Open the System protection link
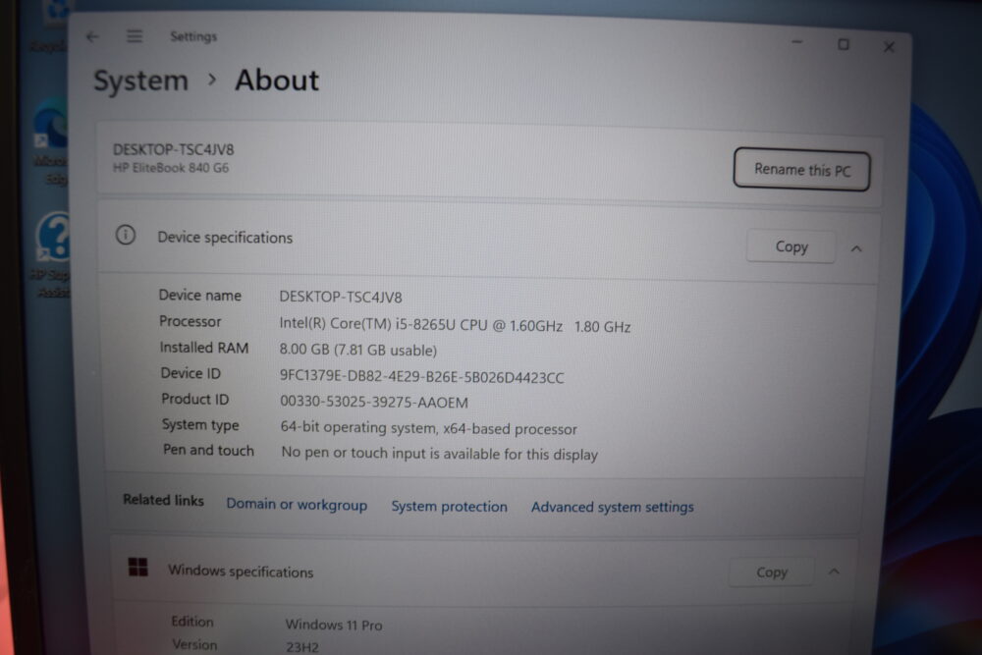 pyautogui.click(x=449, y=506)
